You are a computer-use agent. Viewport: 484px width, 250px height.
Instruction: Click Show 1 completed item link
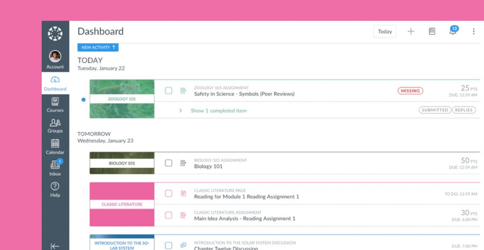click(219, 110)
